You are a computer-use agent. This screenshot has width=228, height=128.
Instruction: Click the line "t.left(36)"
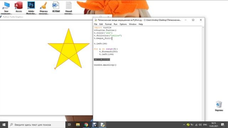click(x=100, y=43)
